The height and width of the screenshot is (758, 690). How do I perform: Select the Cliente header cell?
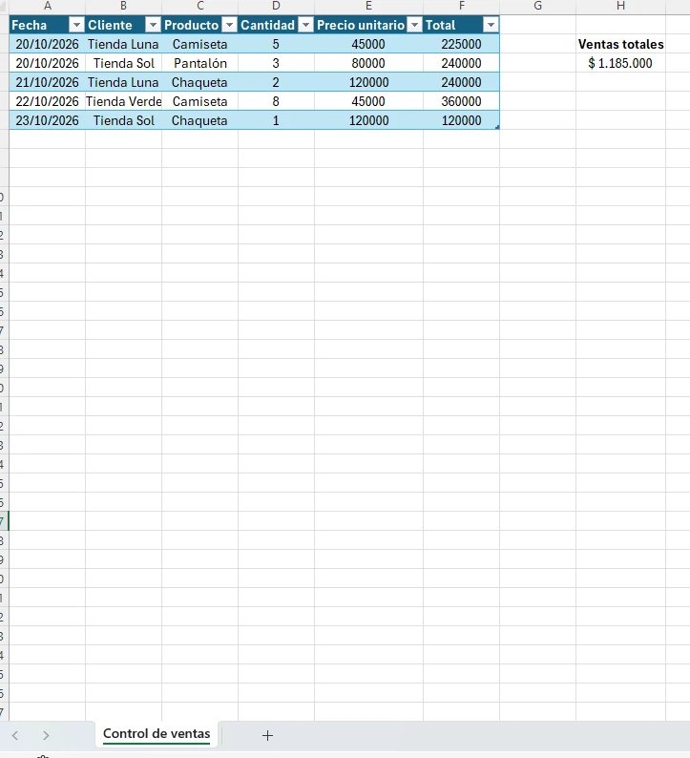click(124, 25)
